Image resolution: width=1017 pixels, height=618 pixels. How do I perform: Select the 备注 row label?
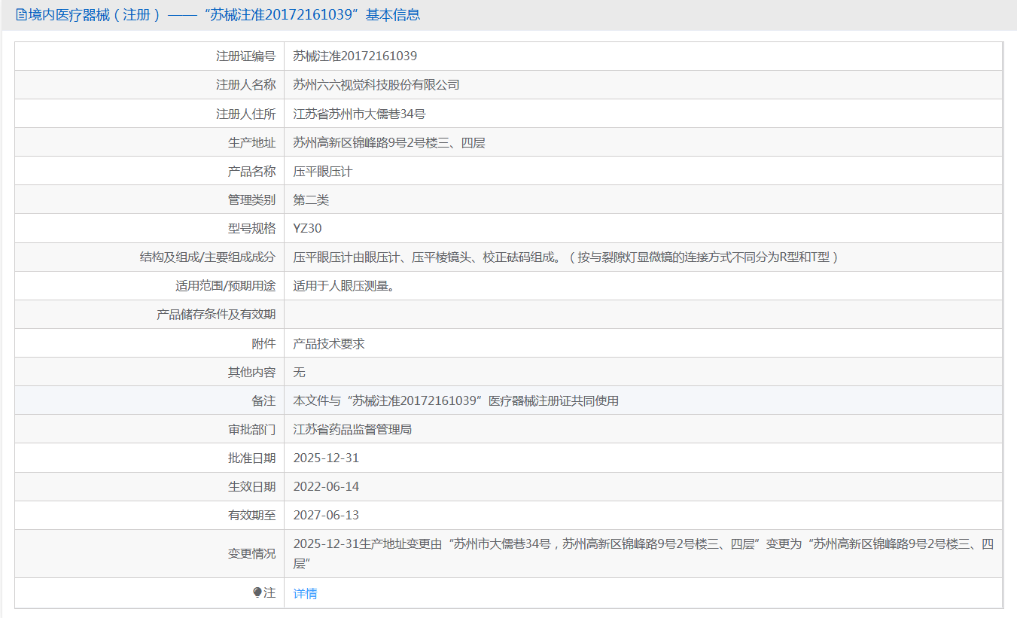(x=263, y=400)
